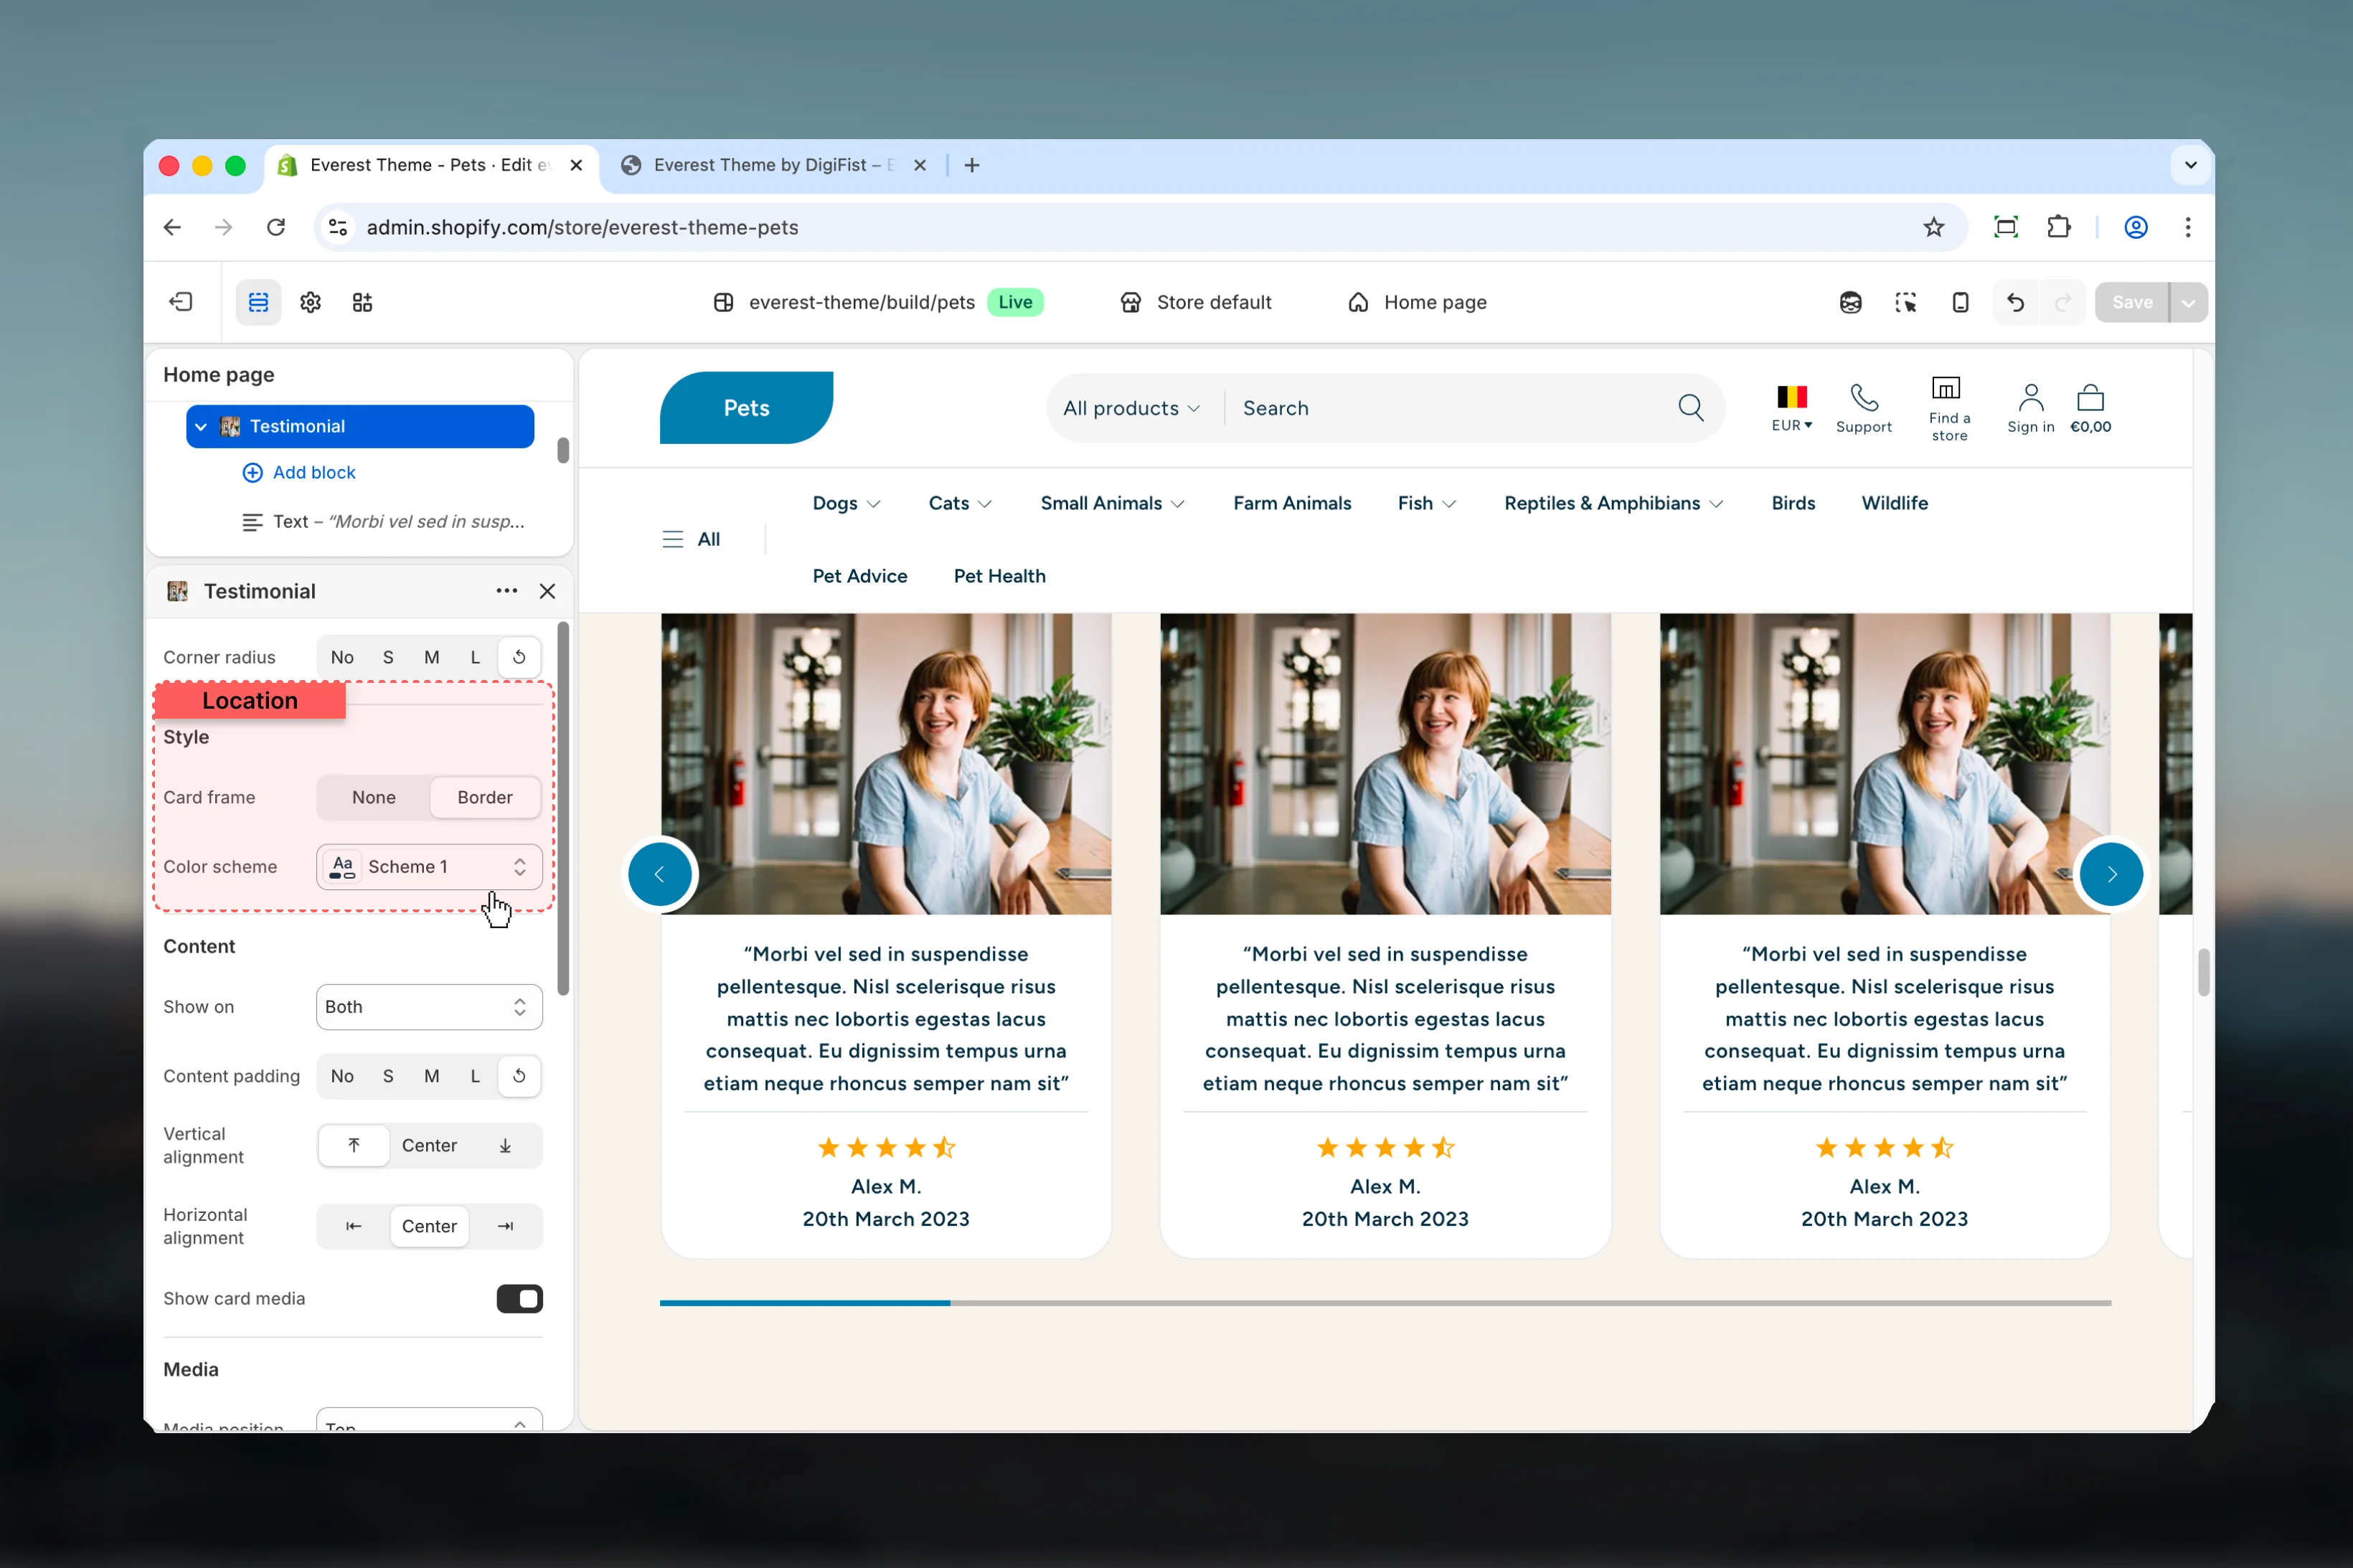The height and width of the screenshot is (1568, 2353).
Task: Open the Sections panel icon
Action: (x=258, y=302)
